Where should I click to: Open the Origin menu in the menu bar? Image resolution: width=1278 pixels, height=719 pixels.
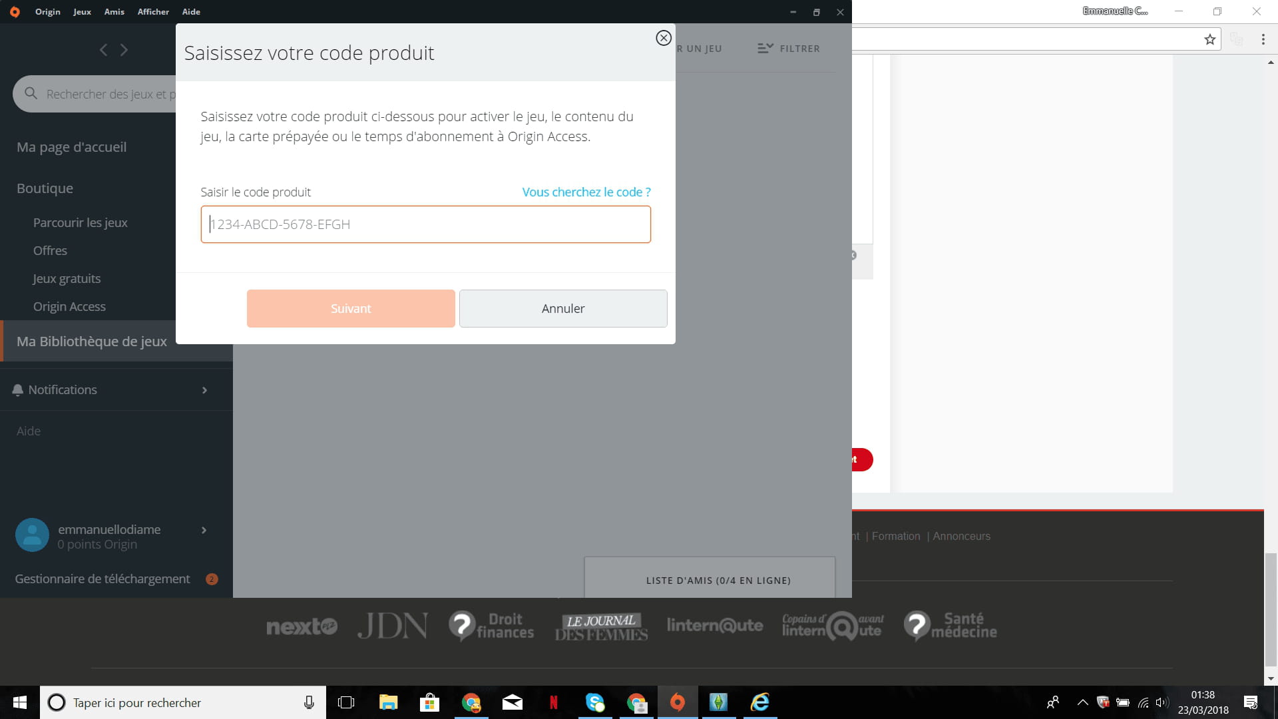47,12
